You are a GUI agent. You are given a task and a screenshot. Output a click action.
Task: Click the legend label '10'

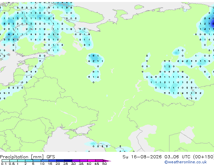click(x=42, y=164)
